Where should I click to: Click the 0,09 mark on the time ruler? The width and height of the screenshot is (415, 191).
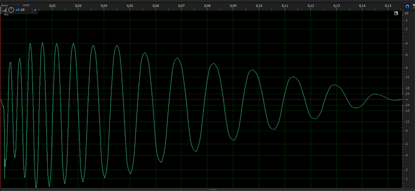[x=233, y=6]
